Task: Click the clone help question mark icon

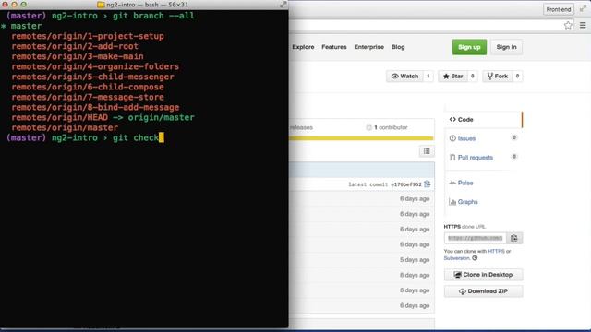Action: 475,258
